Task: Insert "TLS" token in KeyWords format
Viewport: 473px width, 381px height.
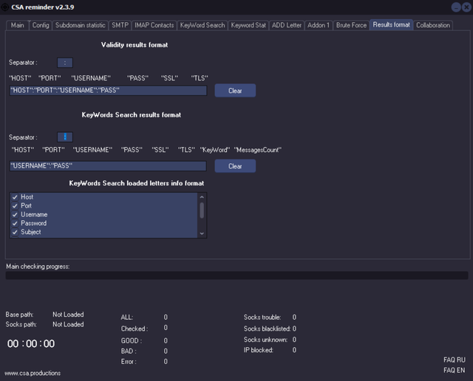Action: tap(186, 150)
